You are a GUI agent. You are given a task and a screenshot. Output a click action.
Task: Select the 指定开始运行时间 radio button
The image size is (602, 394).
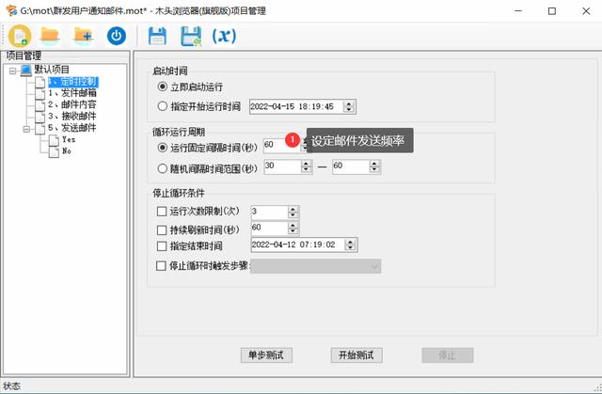[x=163, y=106]
